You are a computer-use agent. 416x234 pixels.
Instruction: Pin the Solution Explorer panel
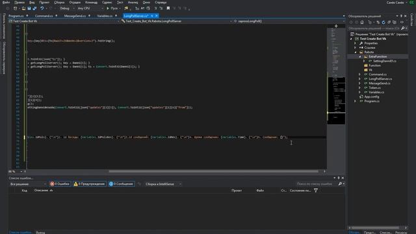click(401, 16)
